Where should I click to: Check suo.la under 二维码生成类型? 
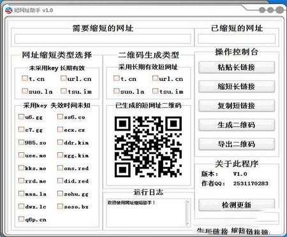point(117,91)
